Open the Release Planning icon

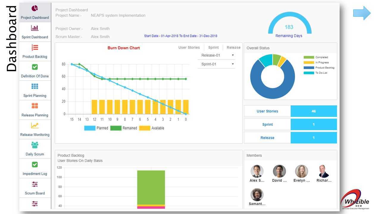(35, 106)
